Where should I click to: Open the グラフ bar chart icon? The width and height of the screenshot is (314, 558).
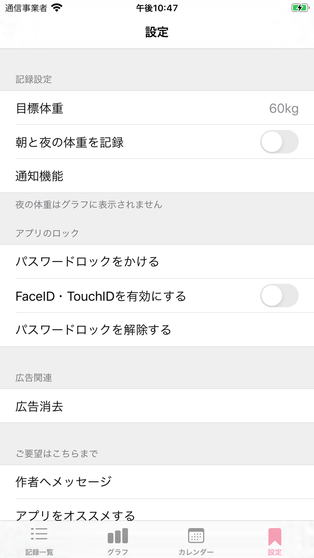pyautogui.click(x=118, y=535)
